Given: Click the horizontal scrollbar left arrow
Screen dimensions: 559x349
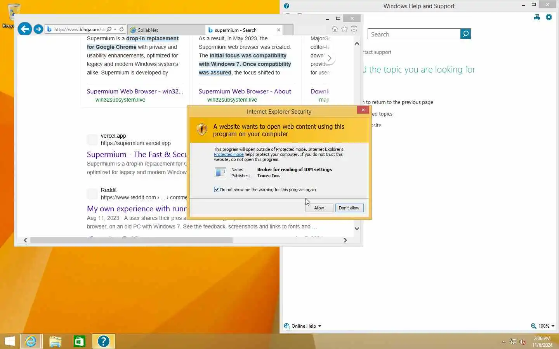Looking at the screenshot, I should (x=25, y=240).
